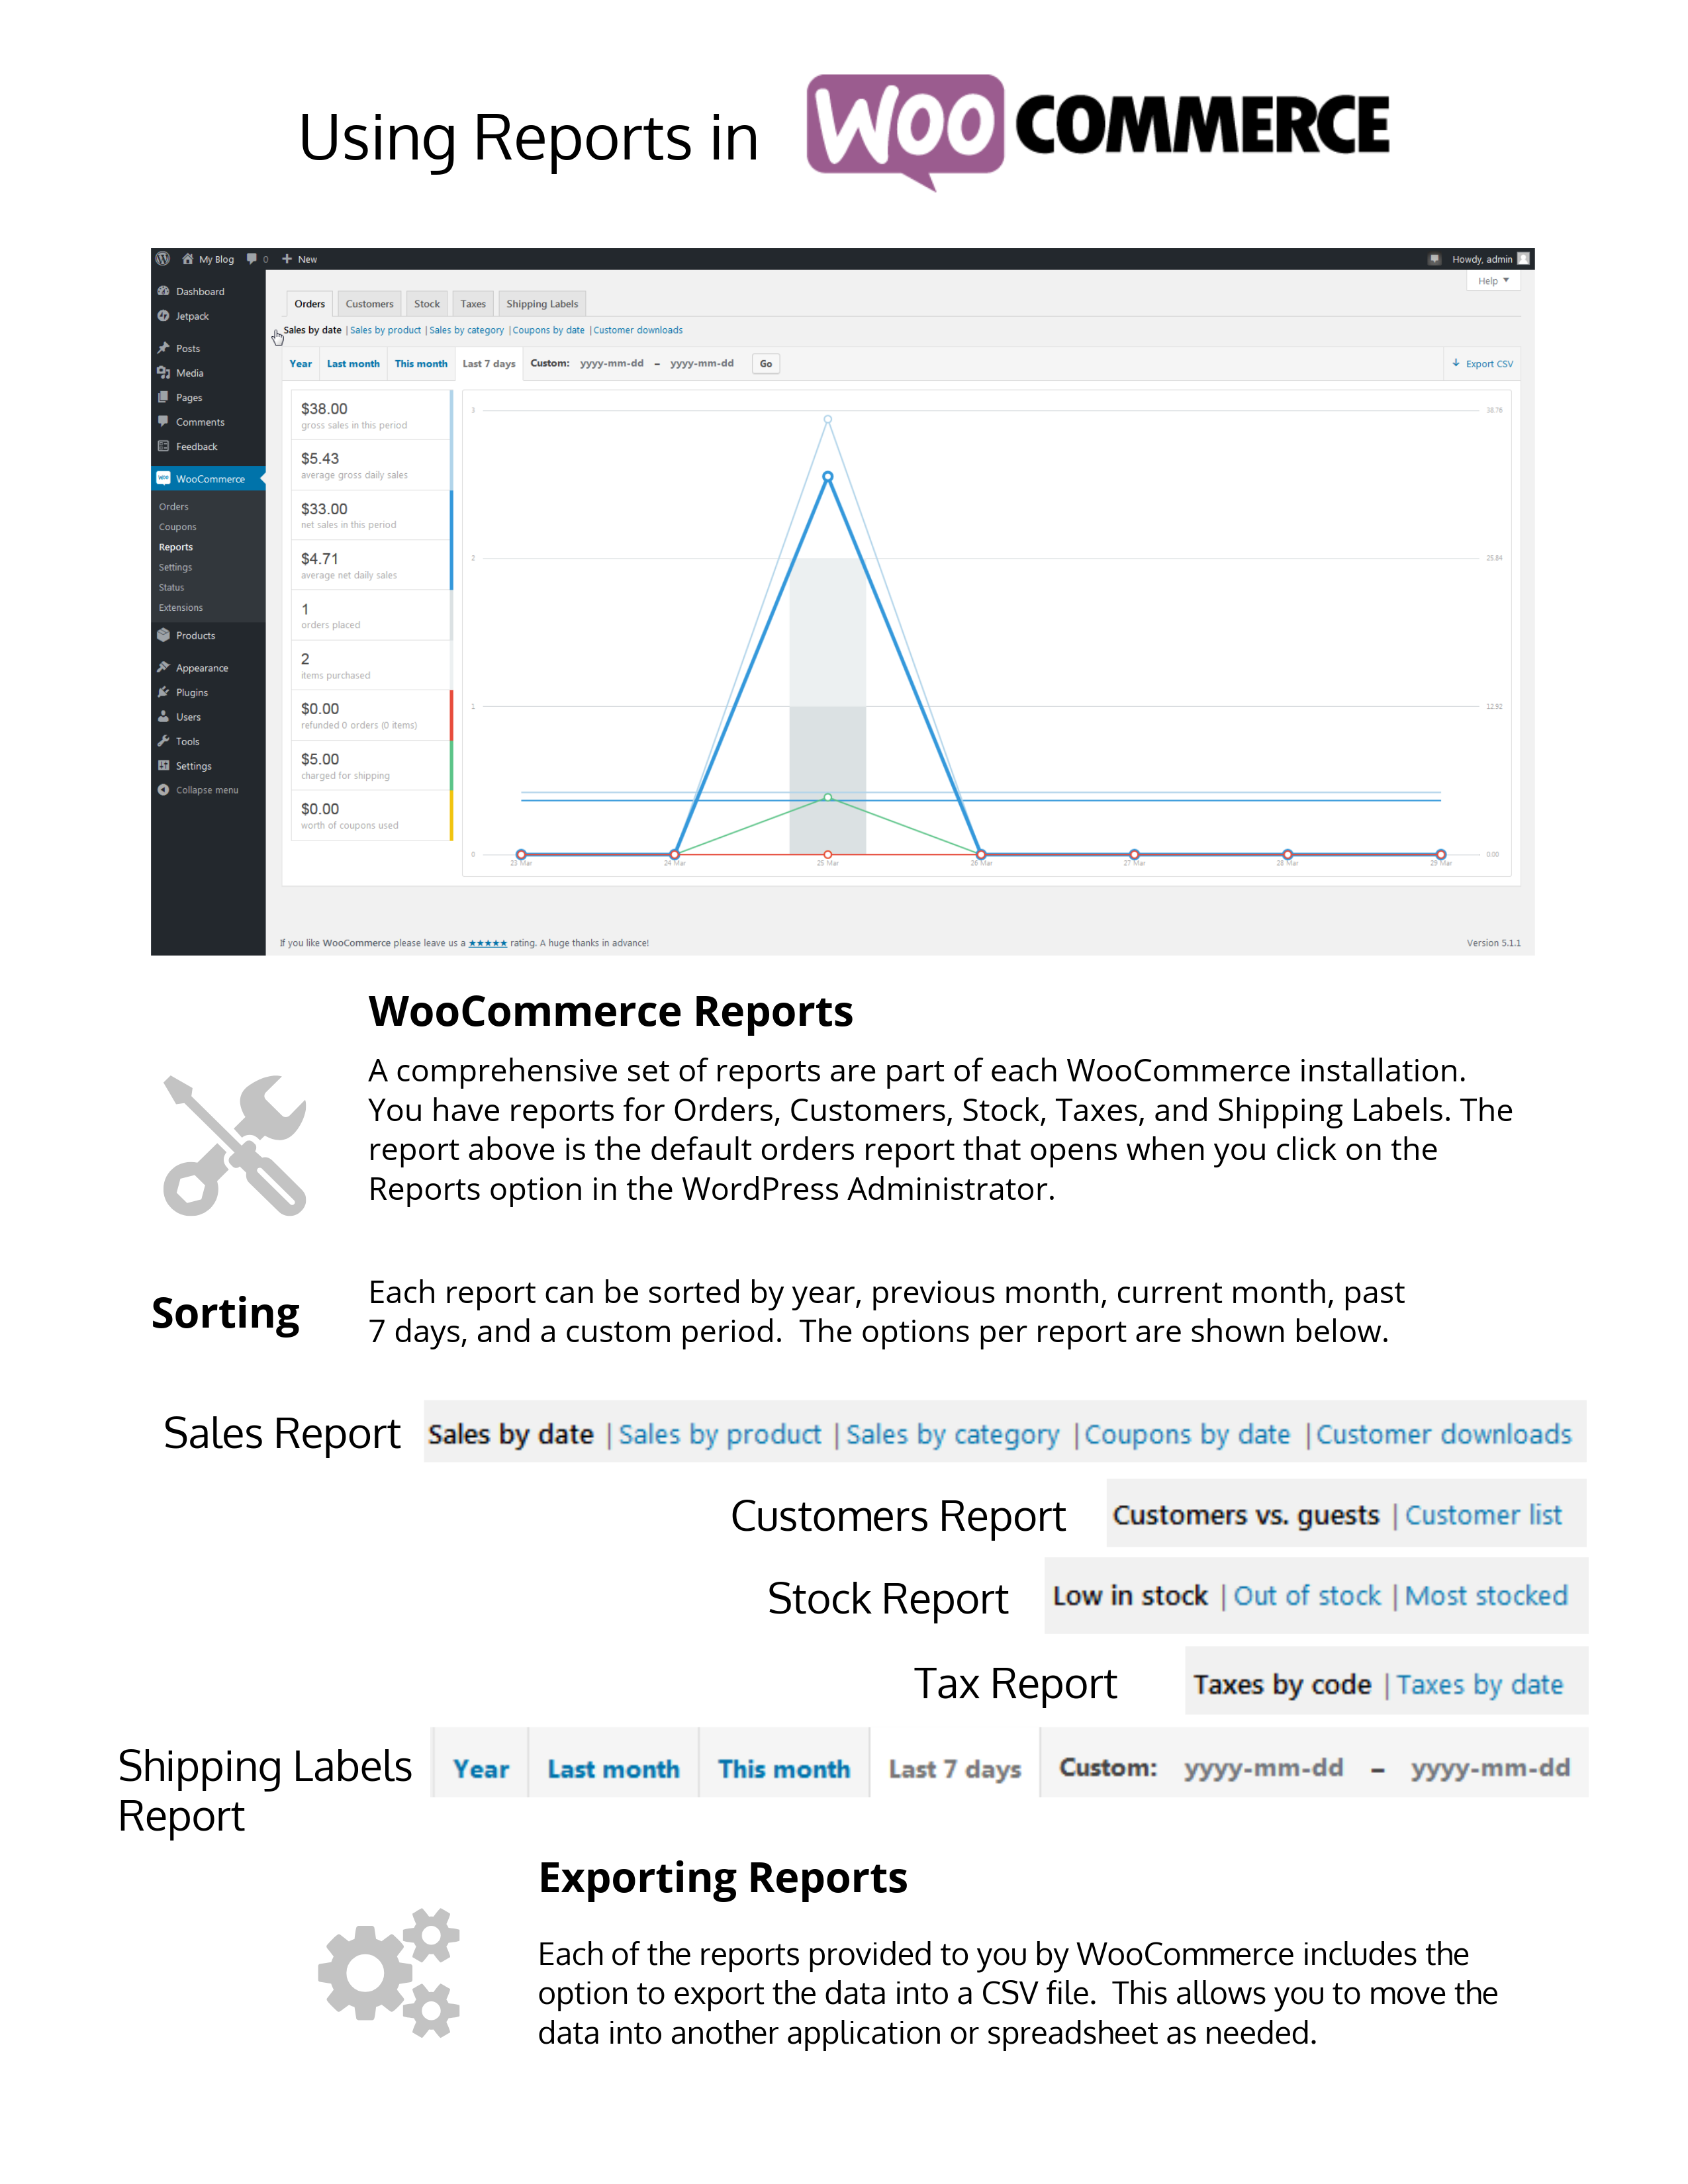Select Last month range in admin screenshot
Image resolution: width=1688 pixels, height=2184 pixels.
pyautogui.click(x=353, y=364)
